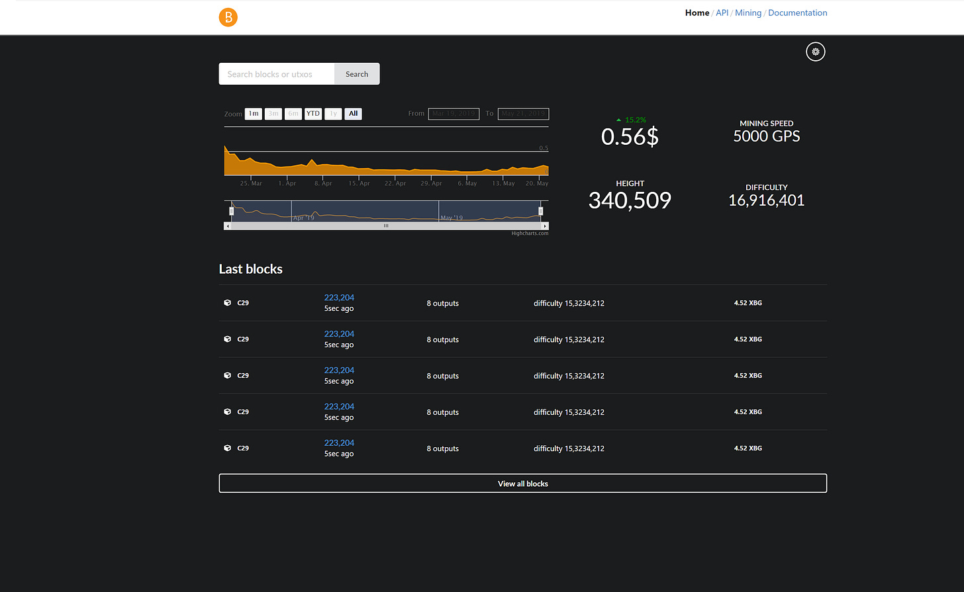
Task: Click the chart scrollbar's right arrow
Action: [x=545, y=226]
